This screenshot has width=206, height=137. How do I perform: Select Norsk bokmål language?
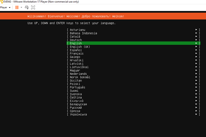(80, 77)
